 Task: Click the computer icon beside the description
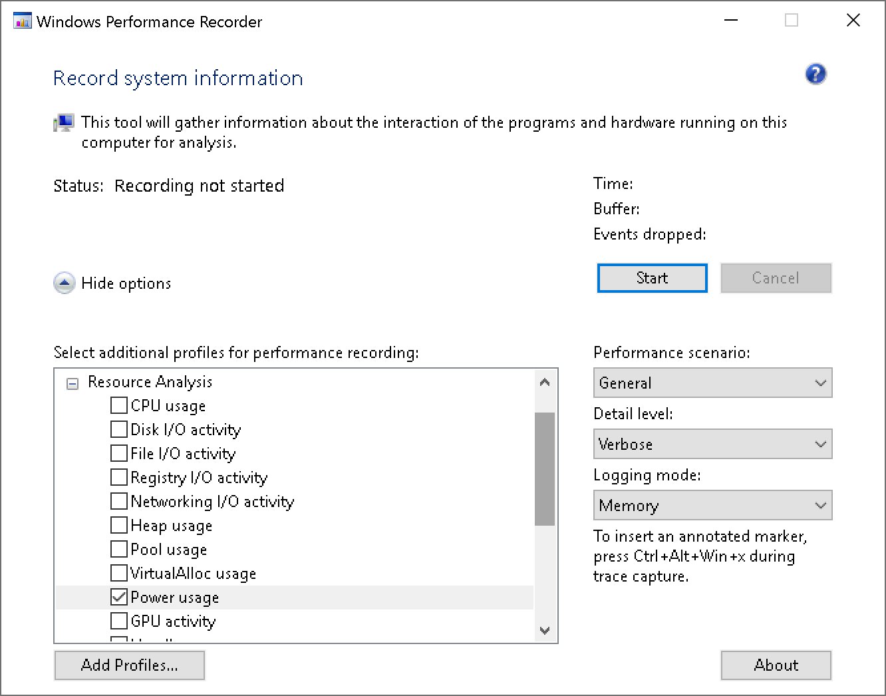point(64,123)
